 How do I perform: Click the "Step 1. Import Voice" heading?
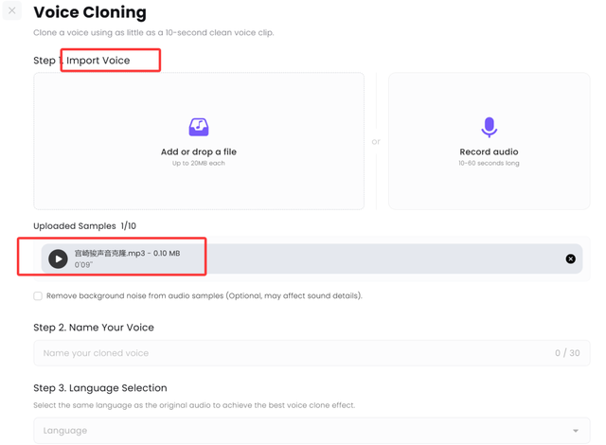pos(81,61)
